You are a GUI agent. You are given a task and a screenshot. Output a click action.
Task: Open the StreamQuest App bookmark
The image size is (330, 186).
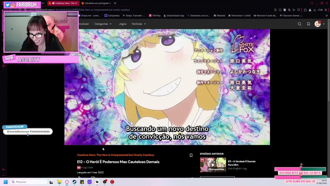click(174, 16)
